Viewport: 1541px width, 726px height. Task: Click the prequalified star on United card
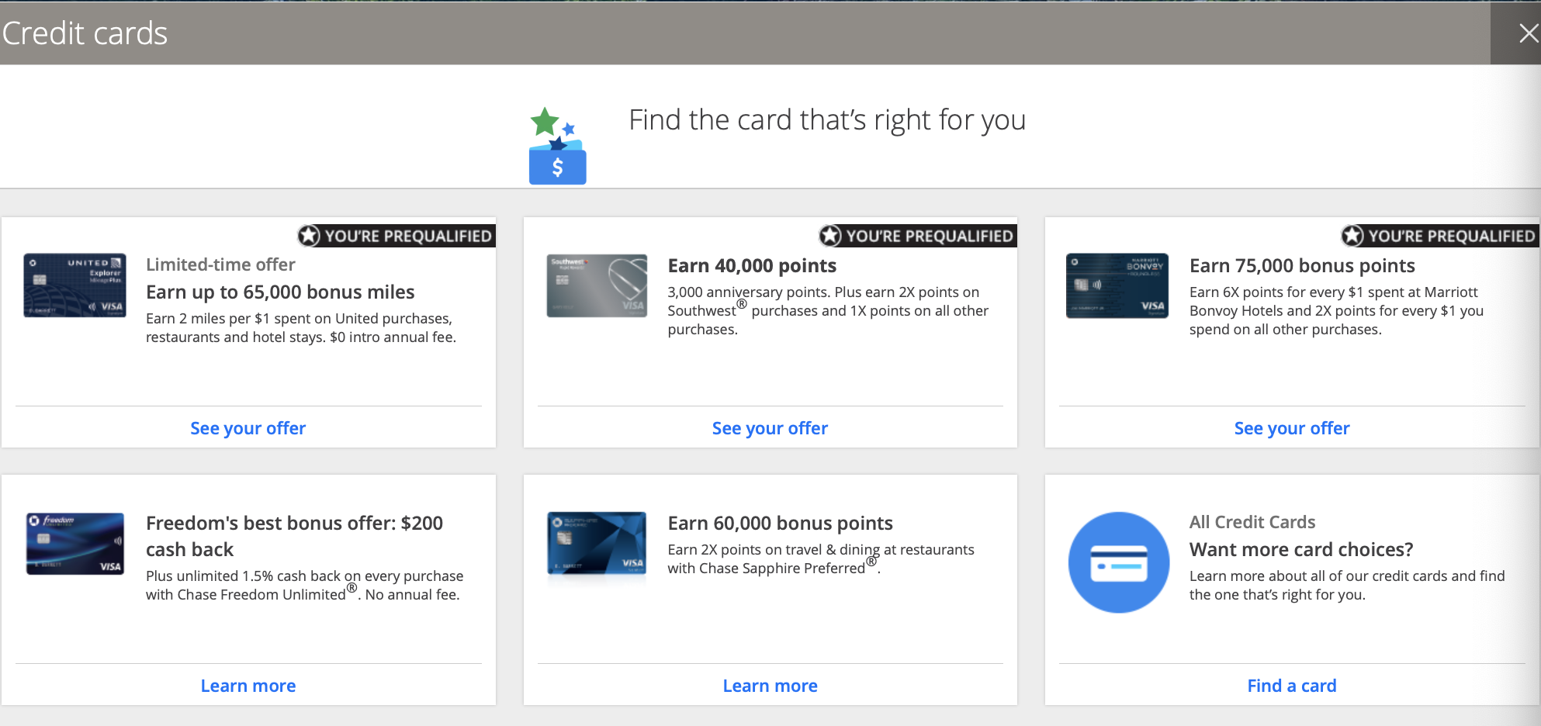pyautogui.click(x=310, y=236)
